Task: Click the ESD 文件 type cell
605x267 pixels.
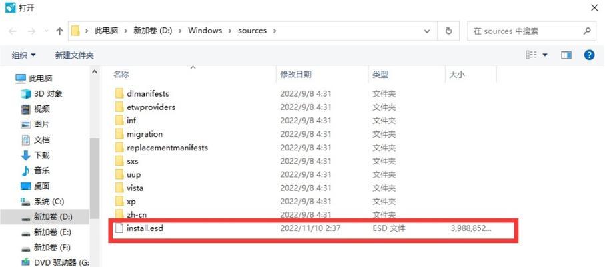Action: point(388,228)
